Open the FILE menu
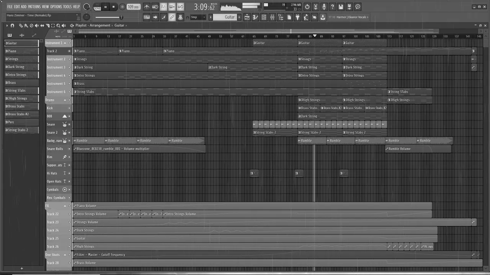490x275 pixels. pos(10,7)
